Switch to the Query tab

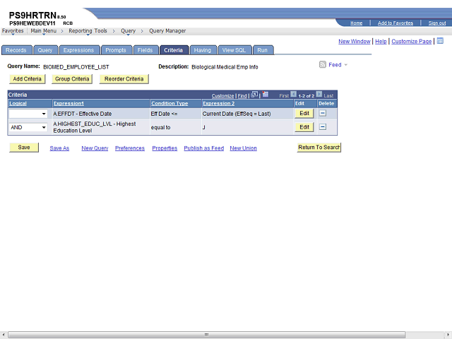click(45, 50)
